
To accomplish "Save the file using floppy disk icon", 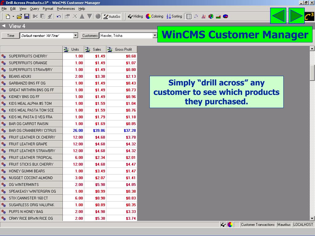I will pyautogui.click(x=27, y=17).
